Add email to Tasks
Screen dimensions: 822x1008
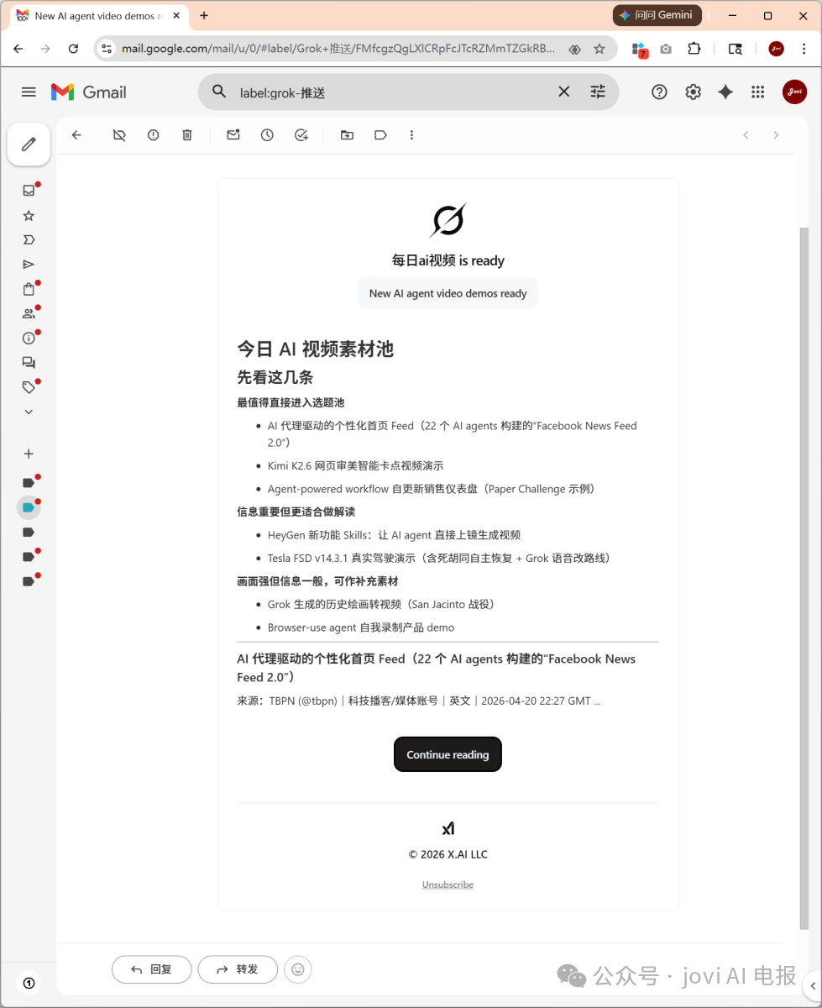[301, 135]
